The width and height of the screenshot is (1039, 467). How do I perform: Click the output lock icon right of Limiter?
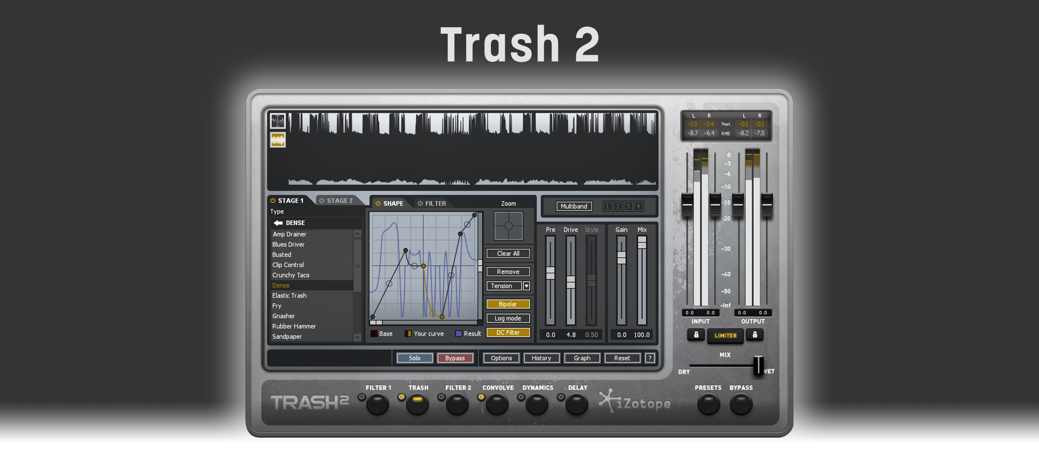point(755,335)
